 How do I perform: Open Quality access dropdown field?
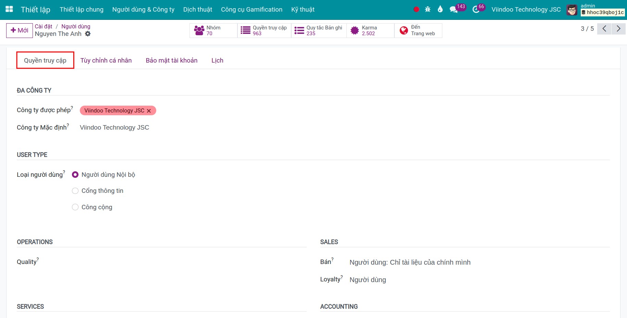click(176, 262)
